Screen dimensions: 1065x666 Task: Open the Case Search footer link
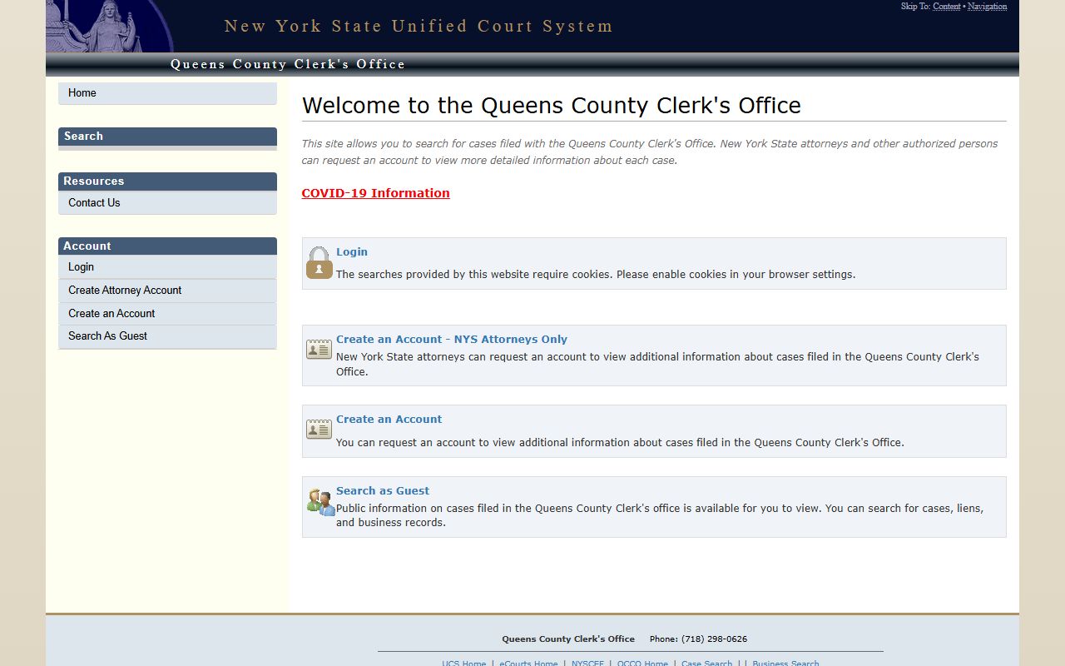tap(706, 664)
